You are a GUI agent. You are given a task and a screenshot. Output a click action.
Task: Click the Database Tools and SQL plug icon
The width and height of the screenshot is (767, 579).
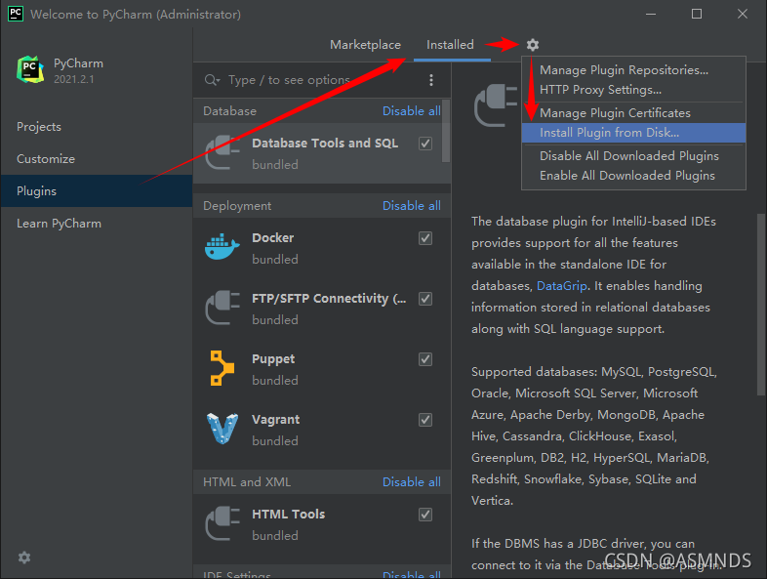point(222,152)
